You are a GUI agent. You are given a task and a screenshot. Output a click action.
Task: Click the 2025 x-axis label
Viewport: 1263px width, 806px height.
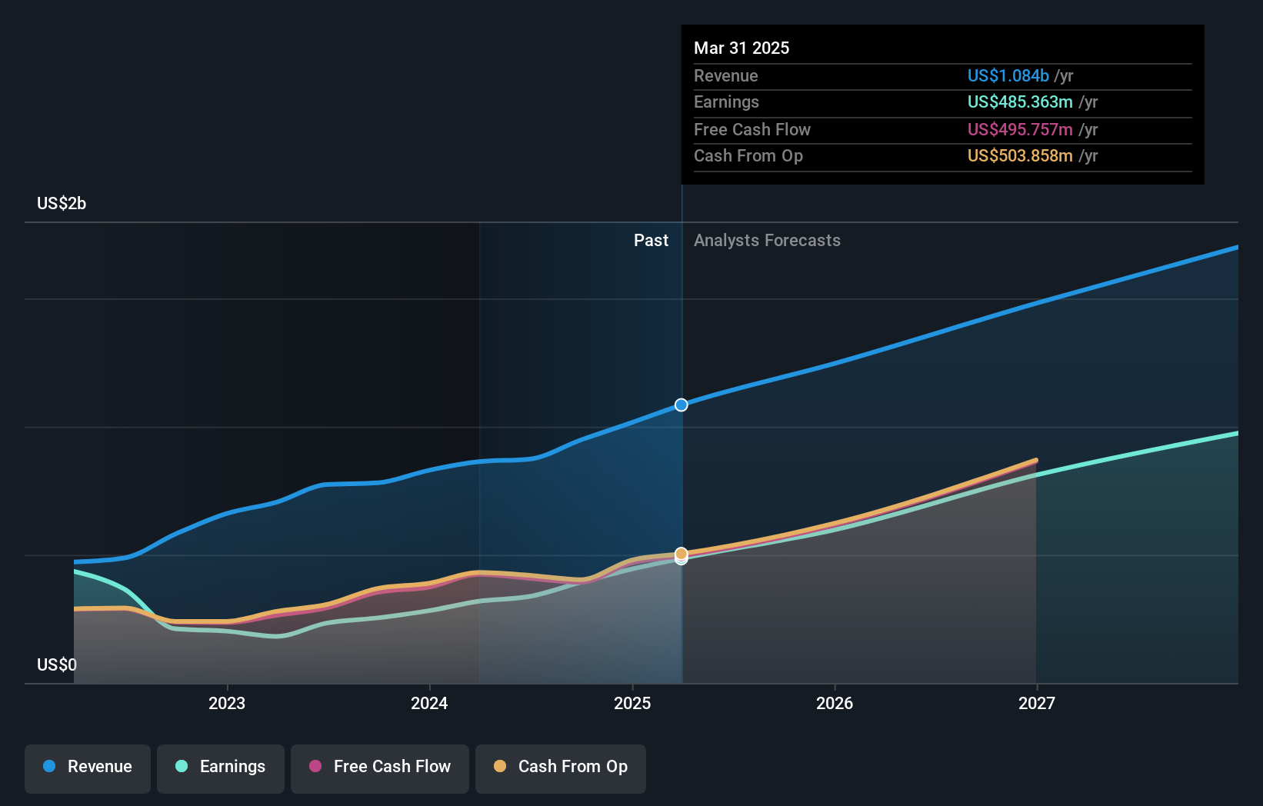[x=632, y=703]
